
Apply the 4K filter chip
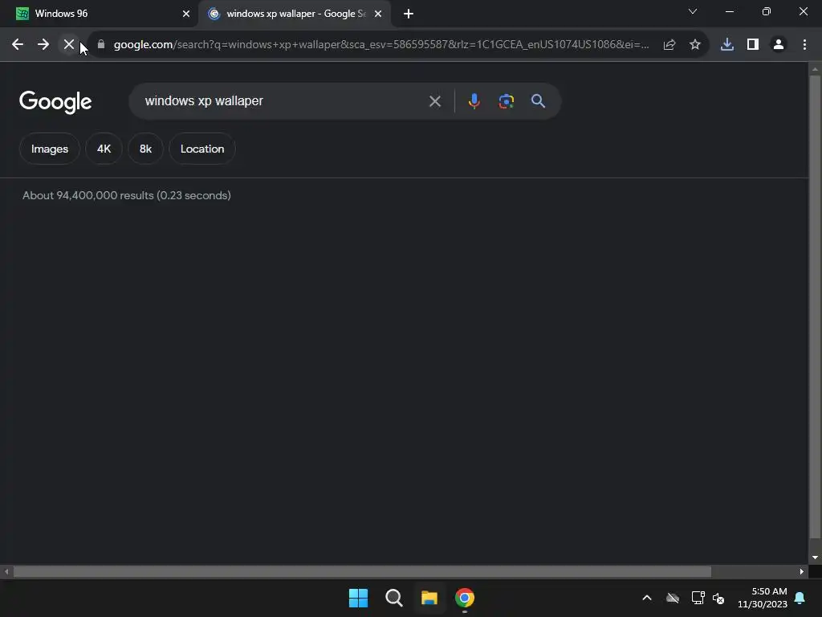pos(104,149)
